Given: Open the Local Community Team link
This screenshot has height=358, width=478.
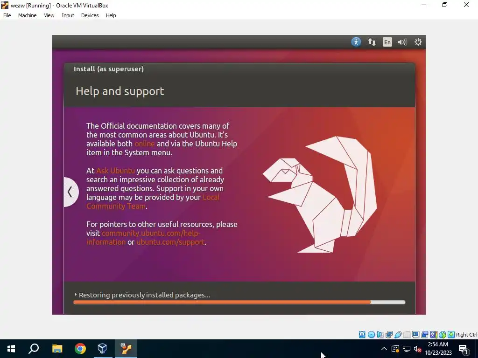Looking at the screenshot, I should [x=153, y=202].
